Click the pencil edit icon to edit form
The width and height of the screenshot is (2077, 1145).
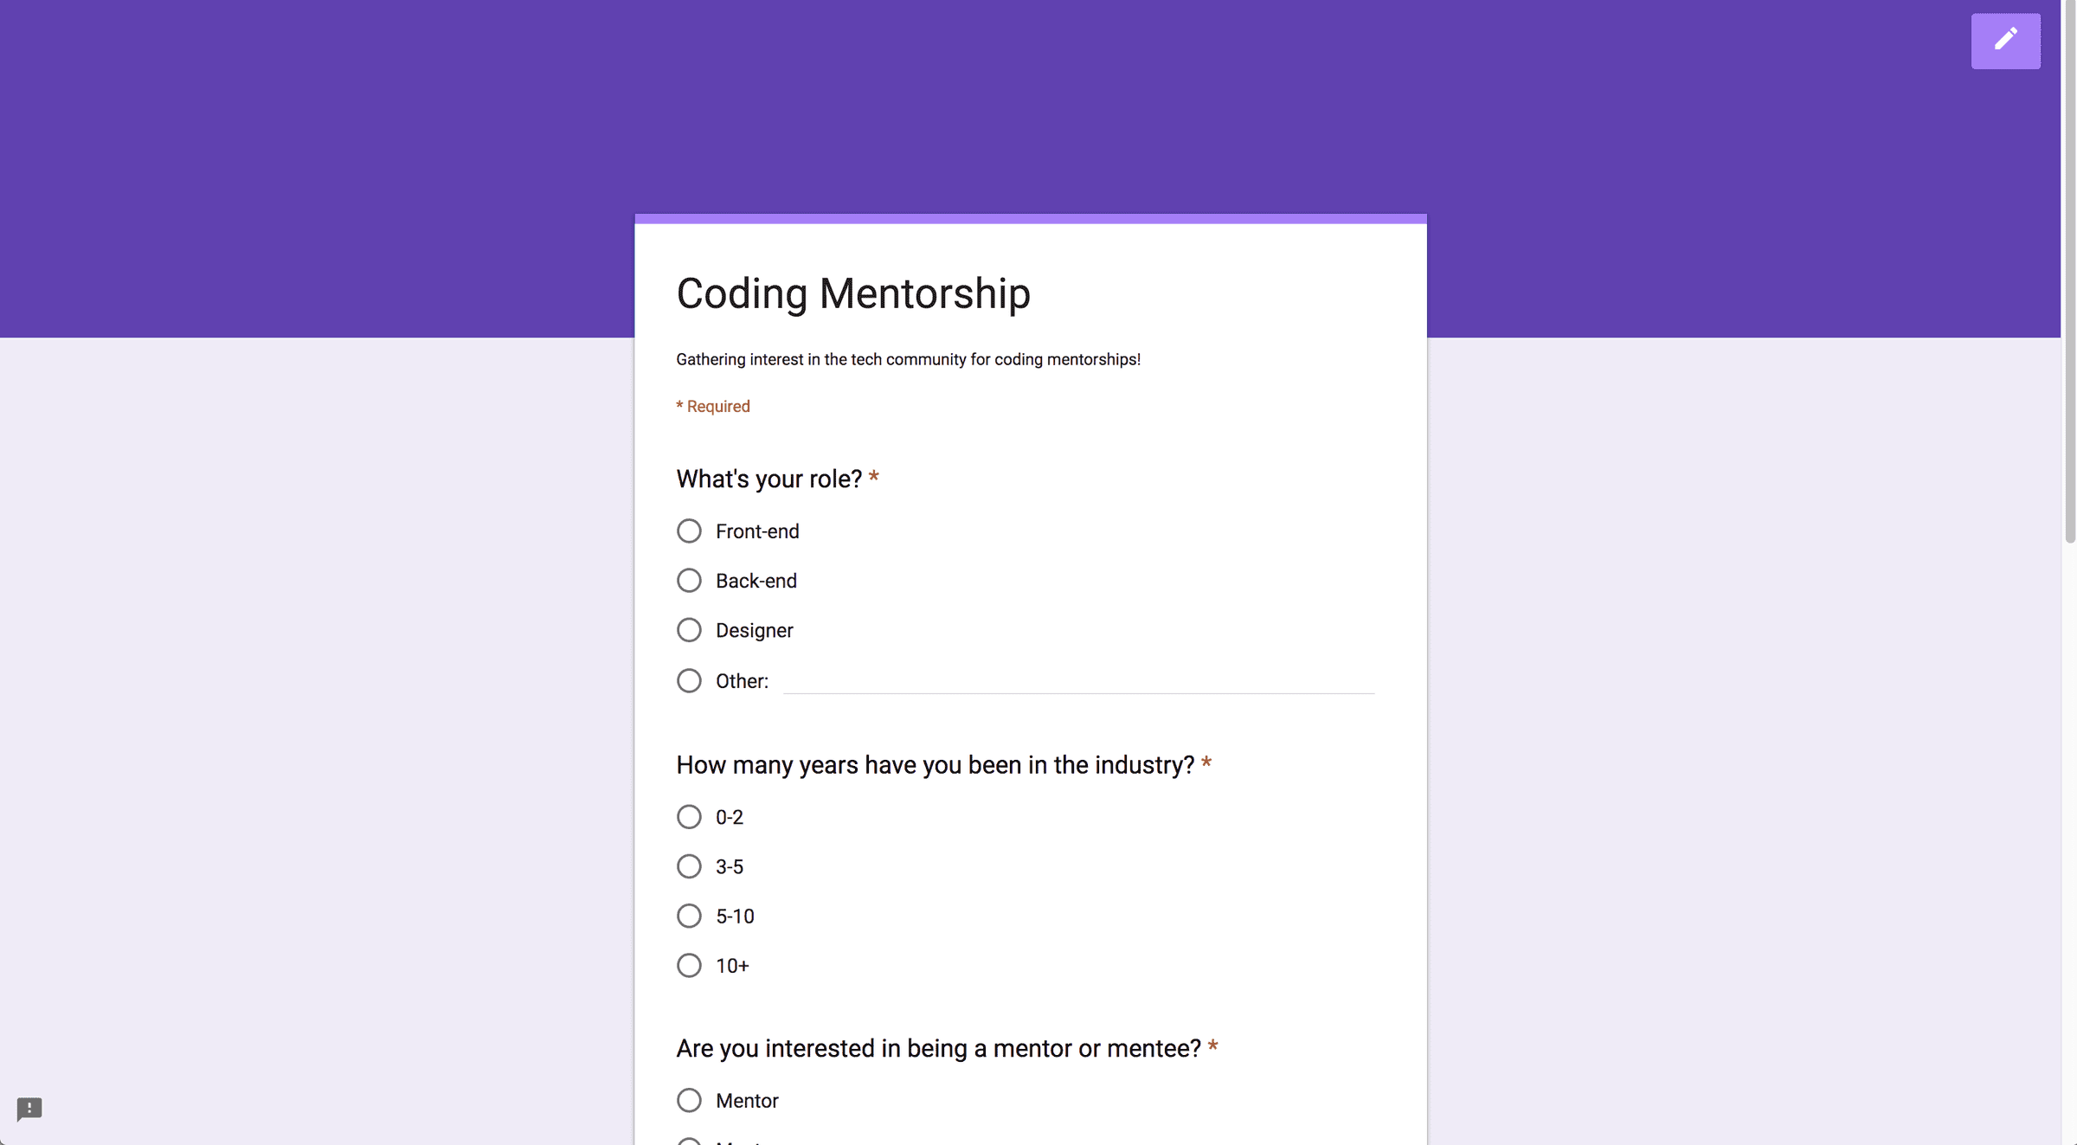(2006, 41)
